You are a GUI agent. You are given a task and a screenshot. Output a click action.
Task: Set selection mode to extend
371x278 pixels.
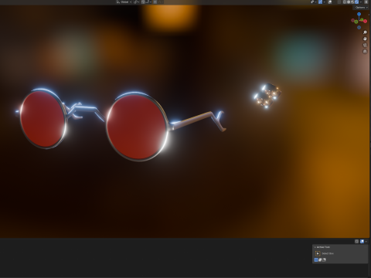tap(320, 259)
